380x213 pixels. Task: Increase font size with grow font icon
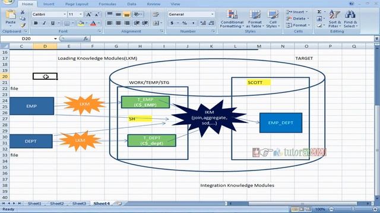(88, 14)
